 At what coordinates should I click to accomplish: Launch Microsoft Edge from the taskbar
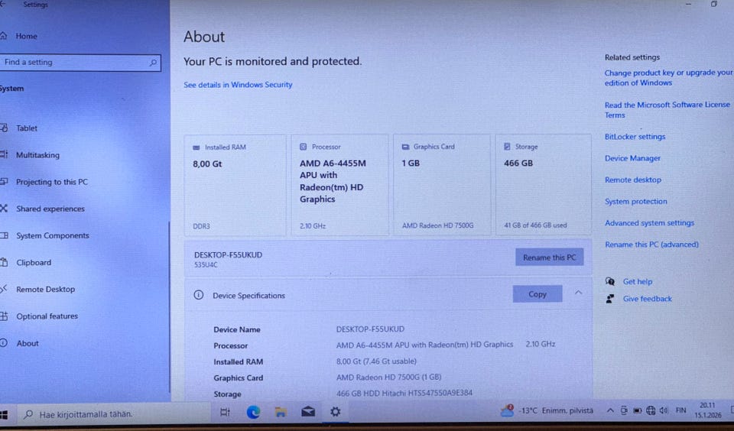click(253, 413)
